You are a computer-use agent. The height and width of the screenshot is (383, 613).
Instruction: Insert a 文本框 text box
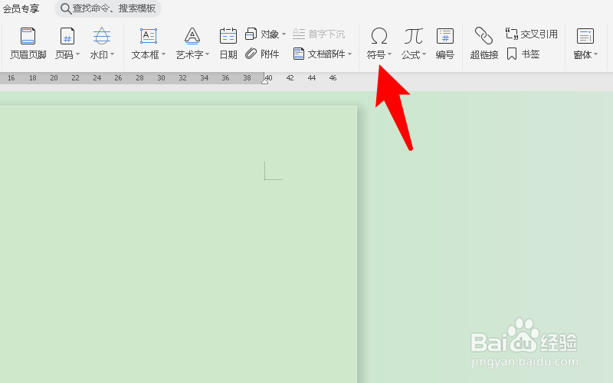coord(149,43)
